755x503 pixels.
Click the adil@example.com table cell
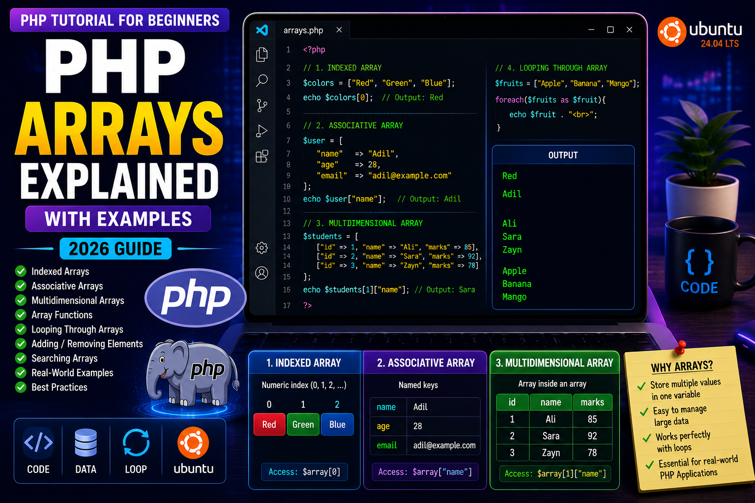click(444, 446)
